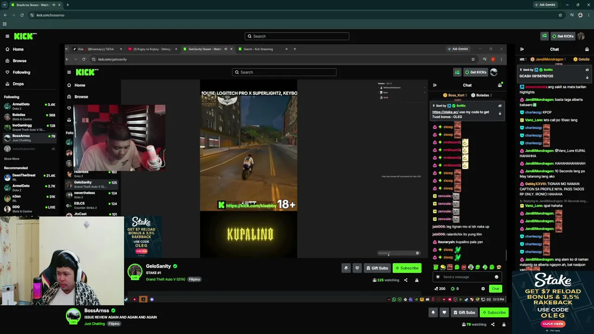Open the apps grid in the bookmarks bar
This screenshot has height=334, width=594.
click(x=5, y=24)
